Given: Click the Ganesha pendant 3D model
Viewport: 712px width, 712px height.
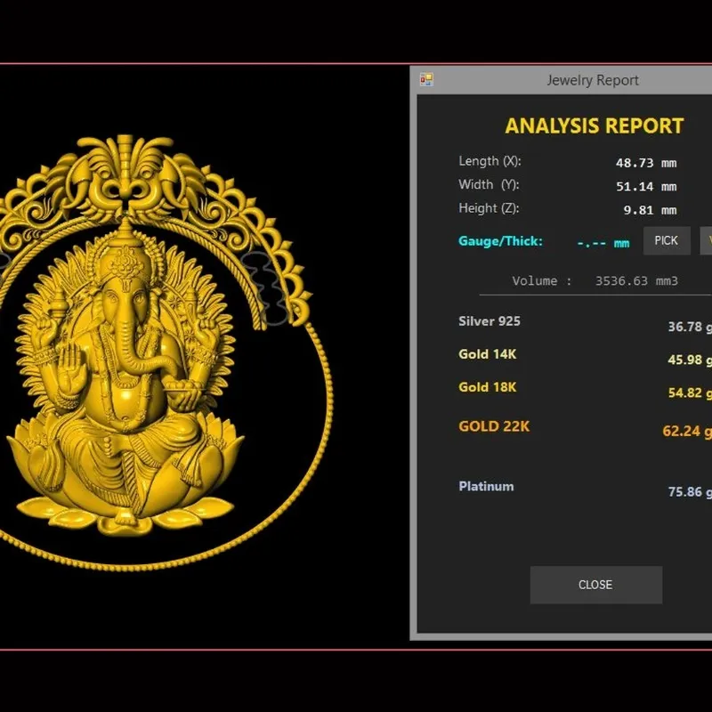Looking at the screenshot, I should click(x=166, y=352).
